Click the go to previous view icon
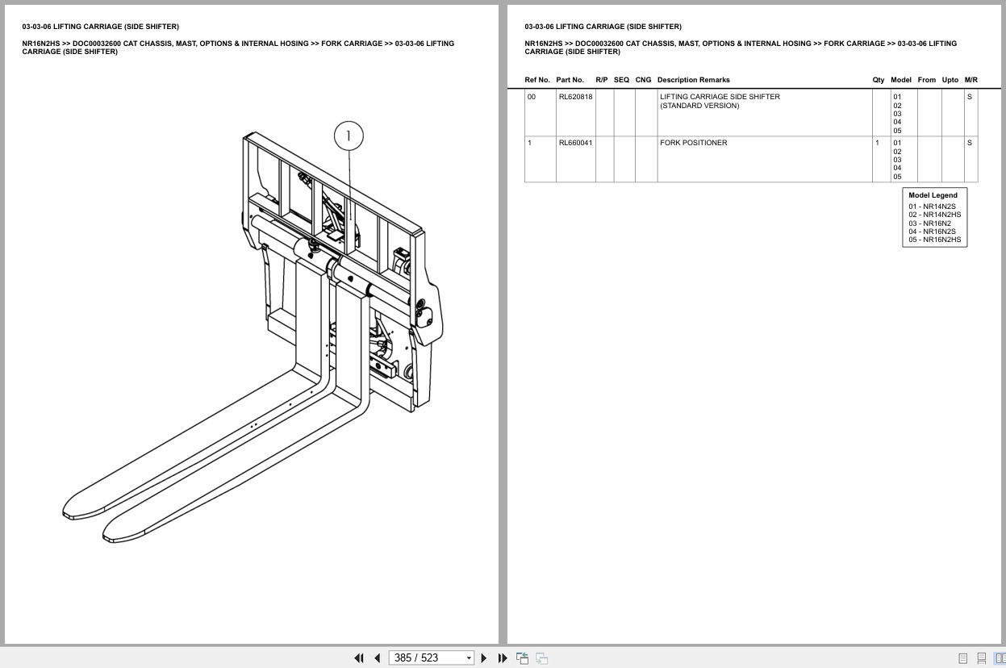Image resolution: width=1006 pixels, height=668 pixels. click(522, 658)
